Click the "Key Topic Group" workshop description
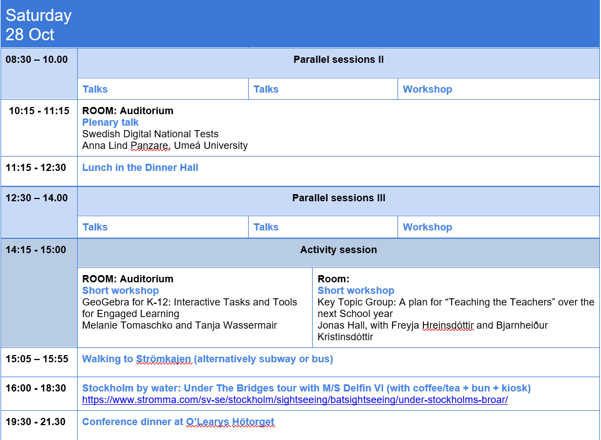 [455, 308]
